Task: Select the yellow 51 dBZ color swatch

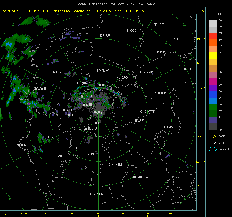Action: click(x=212, y=55)
